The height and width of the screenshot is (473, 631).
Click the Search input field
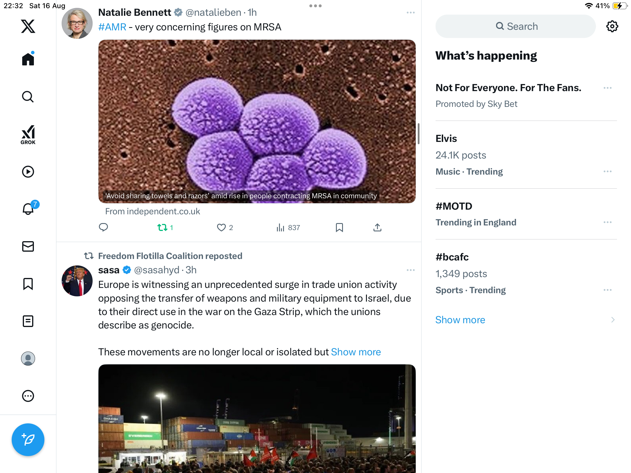(516, 26)
